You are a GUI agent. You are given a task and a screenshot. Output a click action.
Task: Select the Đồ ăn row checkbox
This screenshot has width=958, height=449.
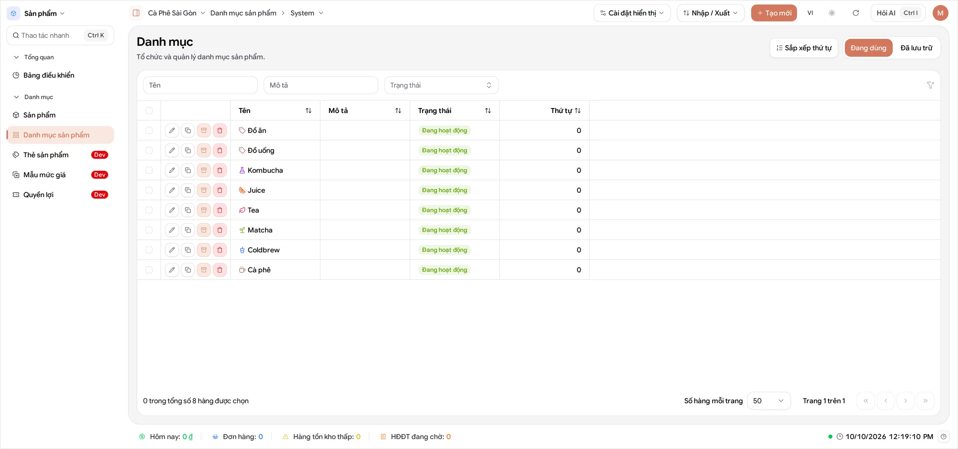[149, 130]
